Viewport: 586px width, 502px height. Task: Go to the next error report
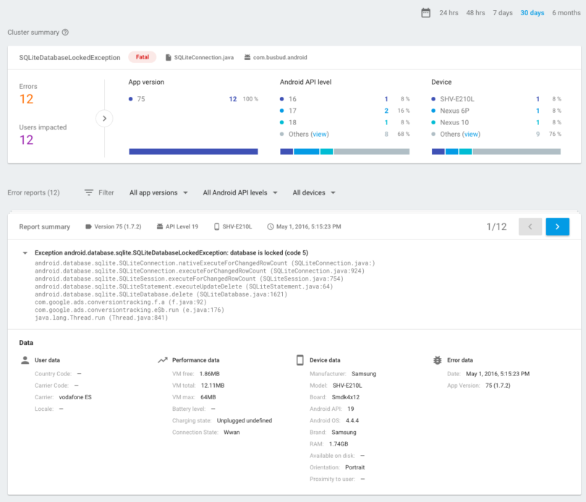pos(557,226)
